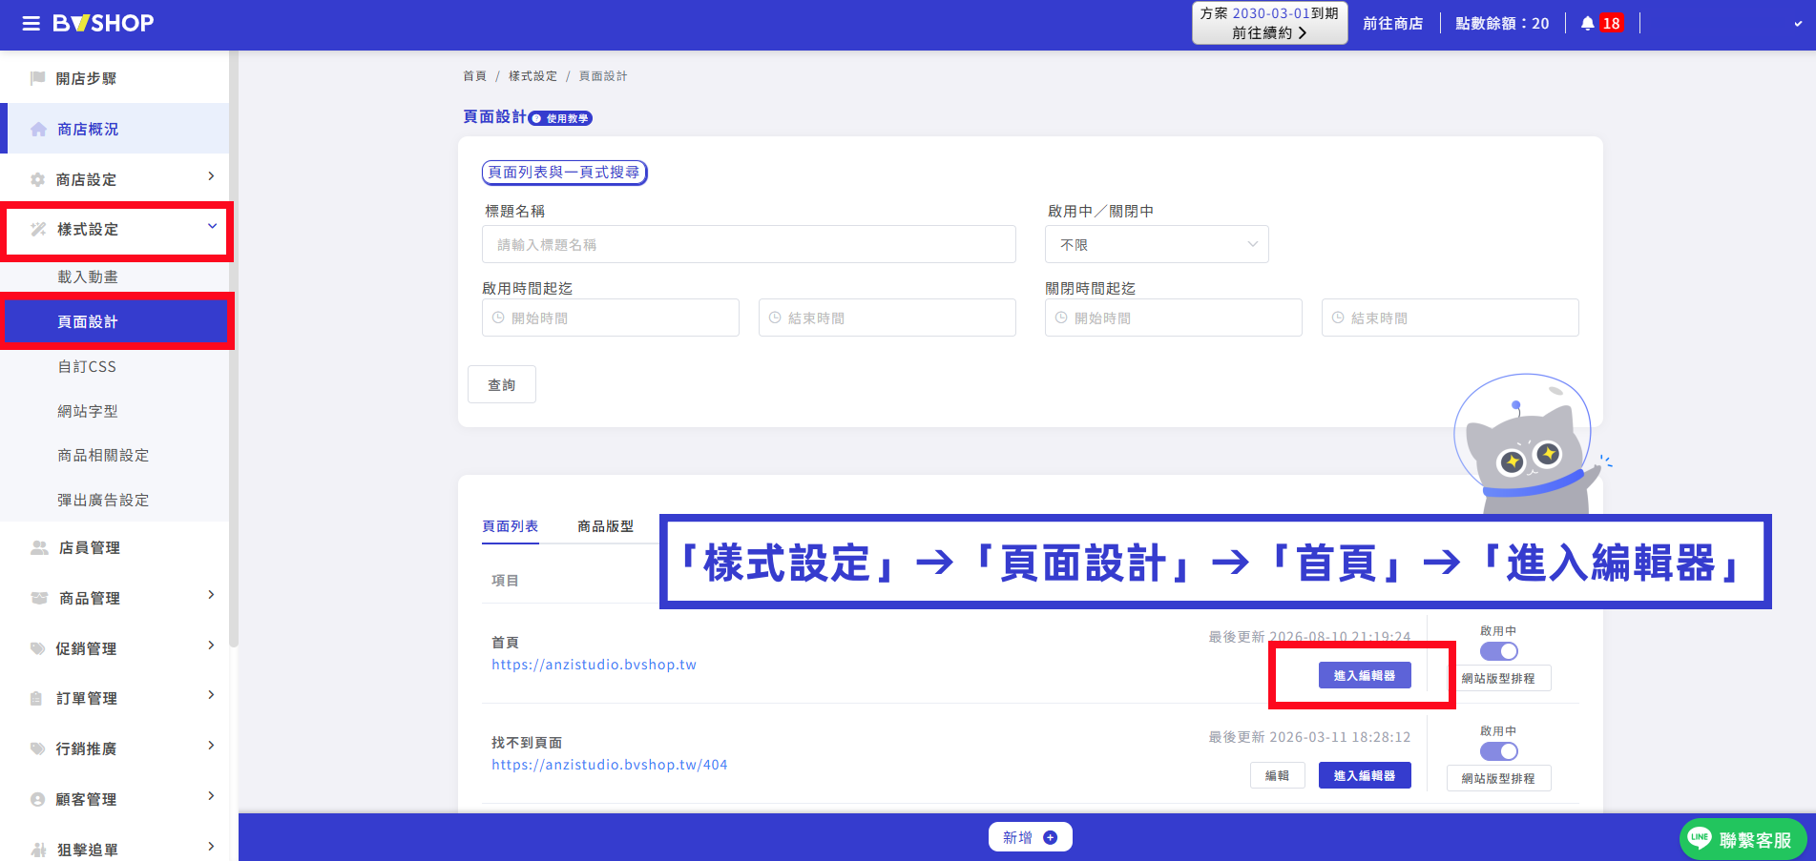Screen dimensions: 1816x861
Task: Toggle 啟用中 switch for 首頁 row
Action: point(1498,651)
